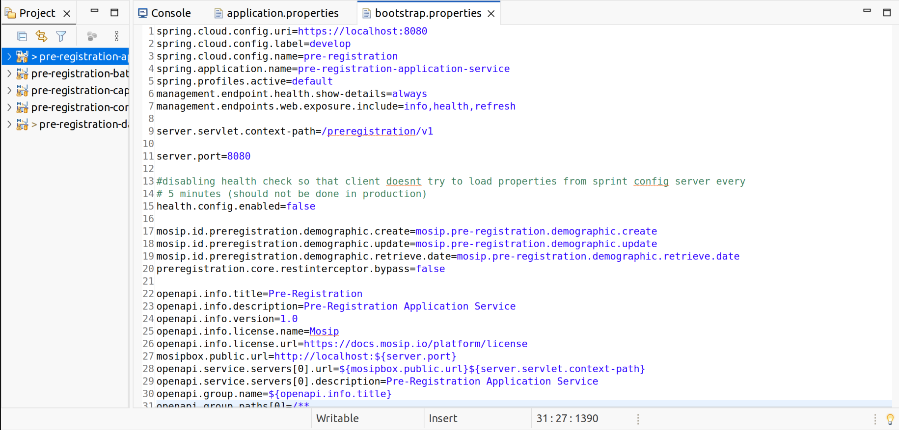Click the Writable status indicator
This screenshot has height=430, width=899.
(x=337, y=419)
